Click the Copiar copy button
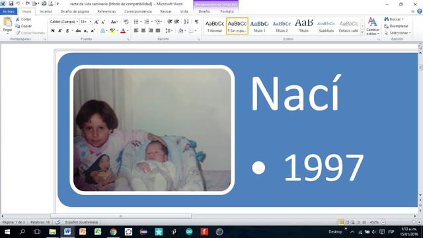The image size is (423, 238). (x=24, y=26)
